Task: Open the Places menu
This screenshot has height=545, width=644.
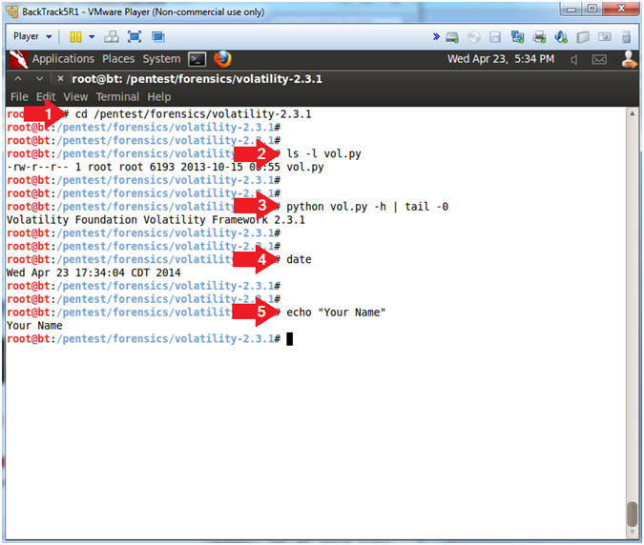Action: click(118, 59)
